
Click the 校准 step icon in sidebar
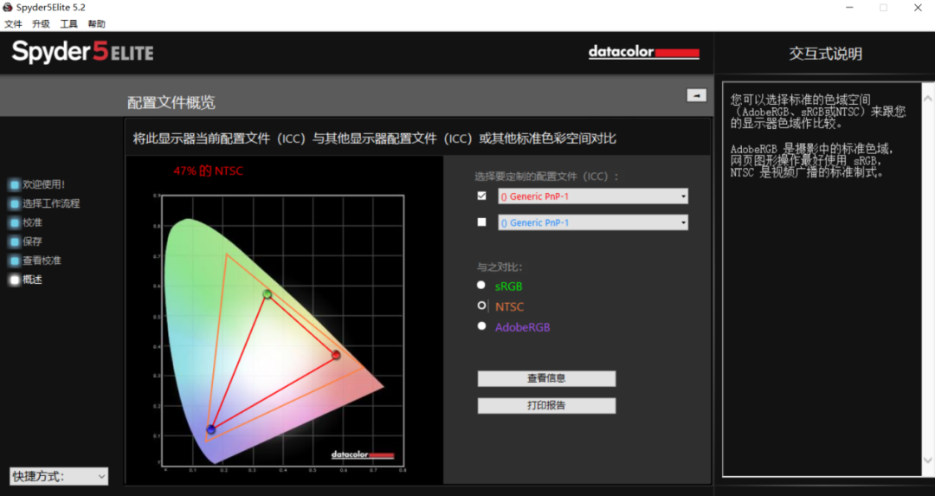pyautogui.click(x=15, y=222)
